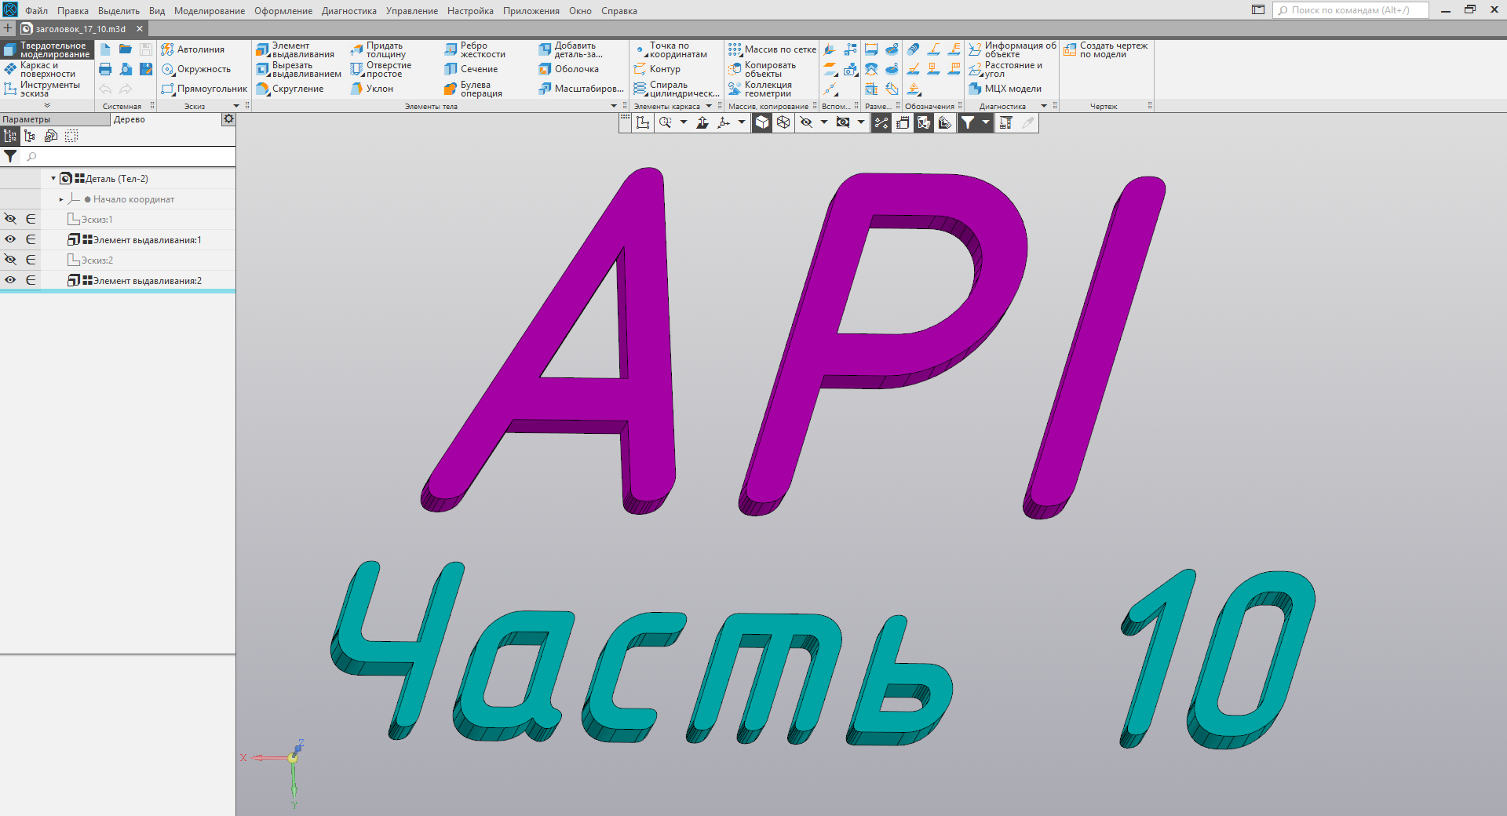Open the hide-objects dropdown arrow
The height and width of the screenshot is (816, 1507).
click(823, 123)
